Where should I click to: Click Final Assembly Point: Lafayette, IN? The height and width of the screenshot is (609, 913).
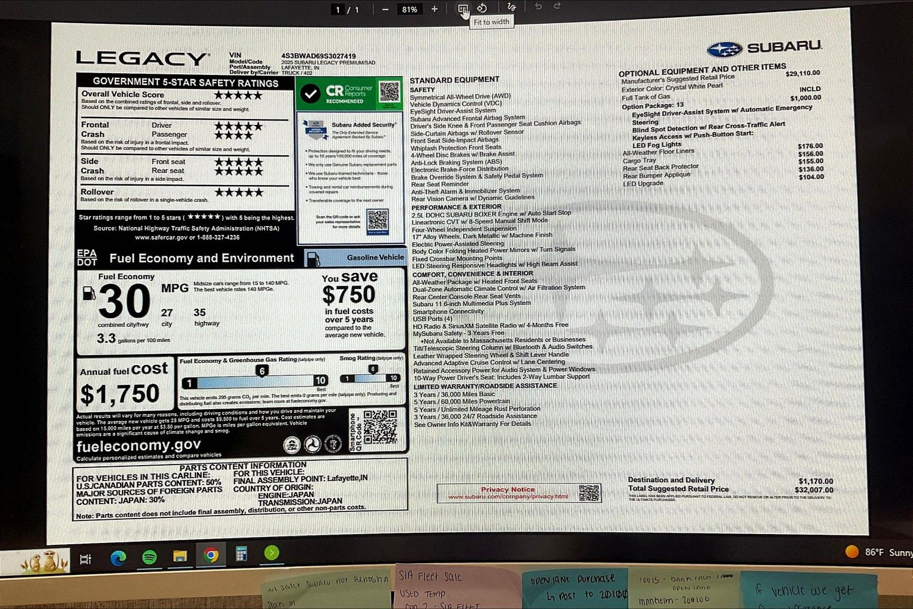pos(300,479)
